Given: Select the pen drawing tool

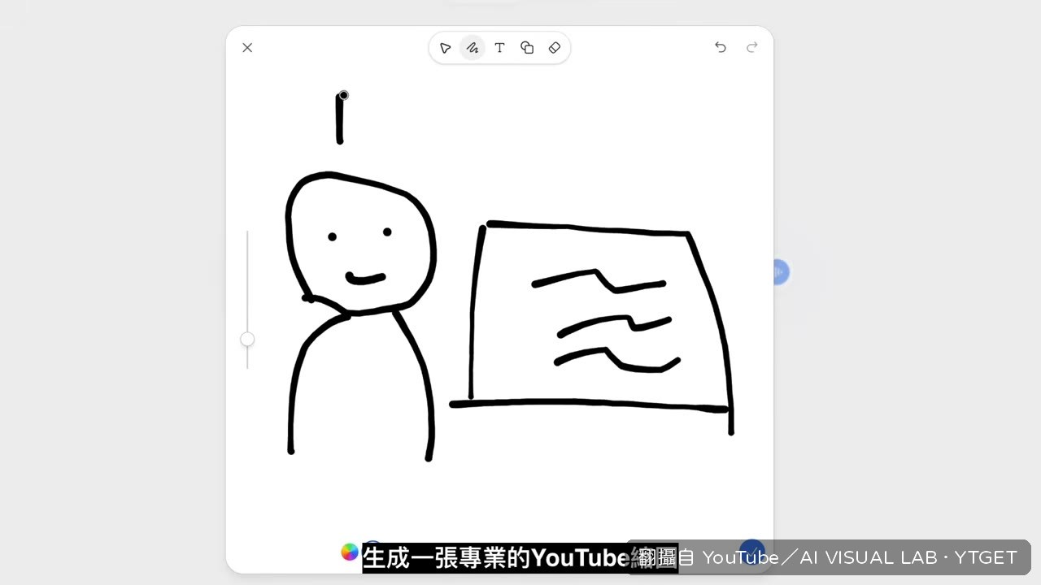Looking at the screenshot, I should coord(472,48).
